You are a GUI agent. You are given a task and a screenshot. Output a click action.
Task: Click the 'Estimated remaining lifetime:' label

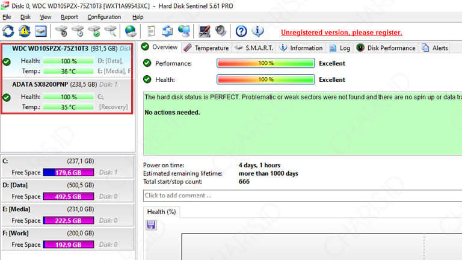pyautogui.click(x=183, y=173)
